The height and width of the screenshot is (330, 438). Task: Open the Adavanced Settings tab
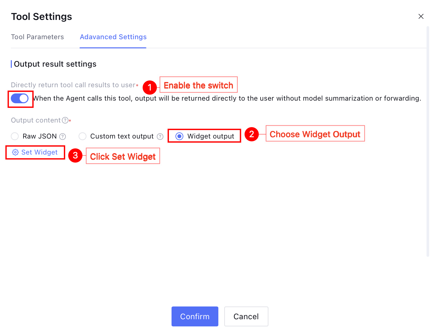point(113,37)
